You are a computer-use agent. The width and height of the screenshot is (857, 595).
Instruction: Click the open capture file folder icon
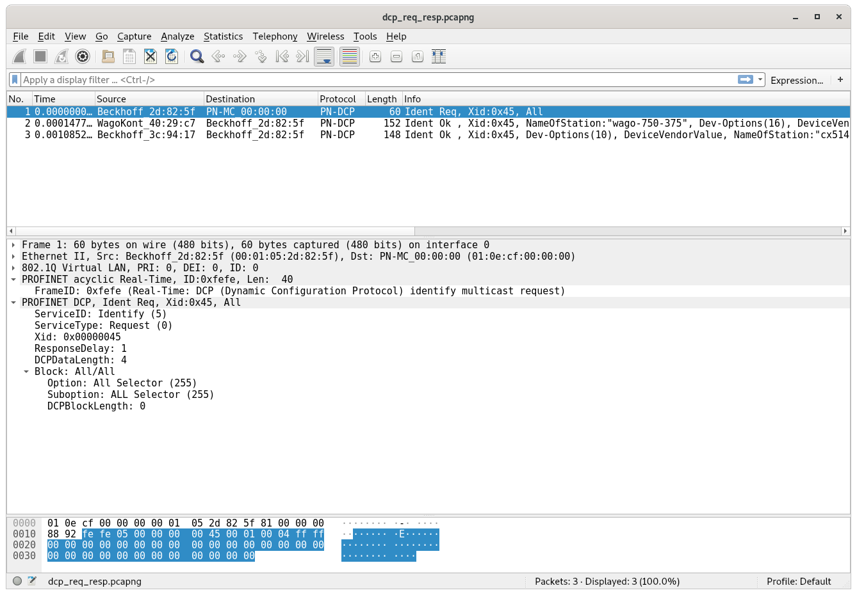[108, 57]
